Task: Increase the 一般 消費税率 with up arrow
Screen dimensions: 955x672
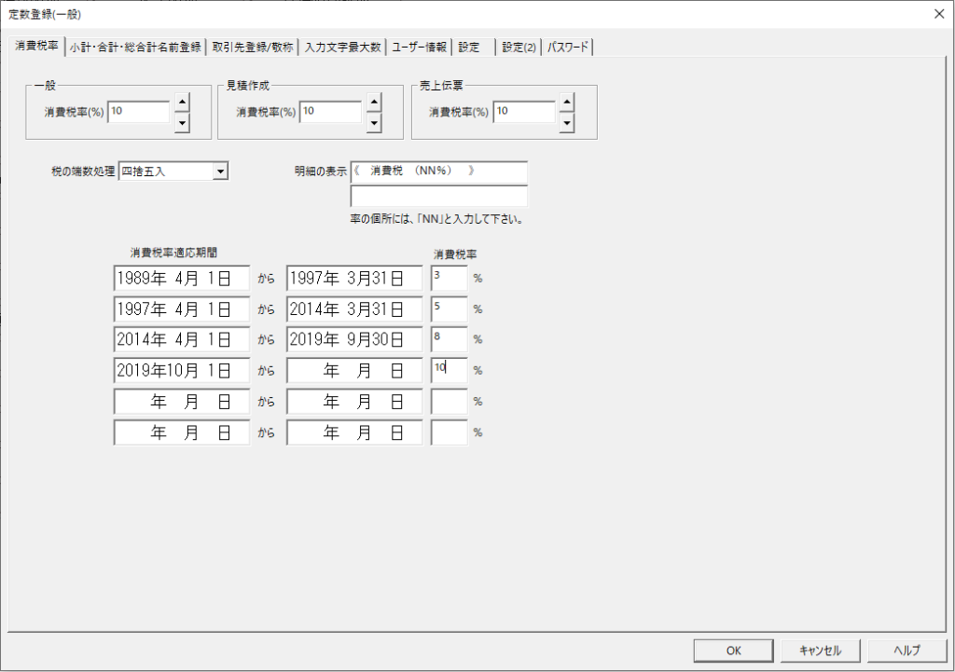Action: coord(182,103)
